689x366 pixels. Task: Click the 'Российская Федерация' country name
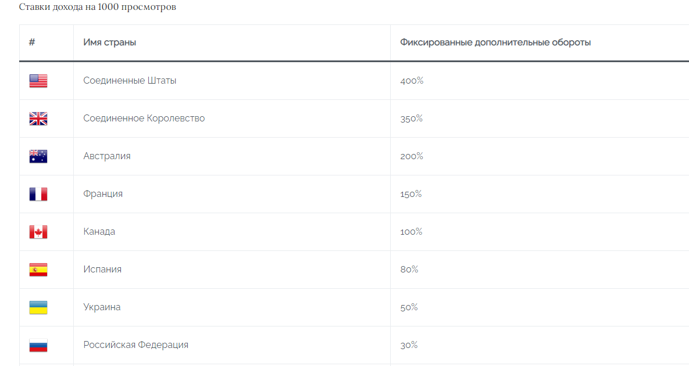click(136, 345)
